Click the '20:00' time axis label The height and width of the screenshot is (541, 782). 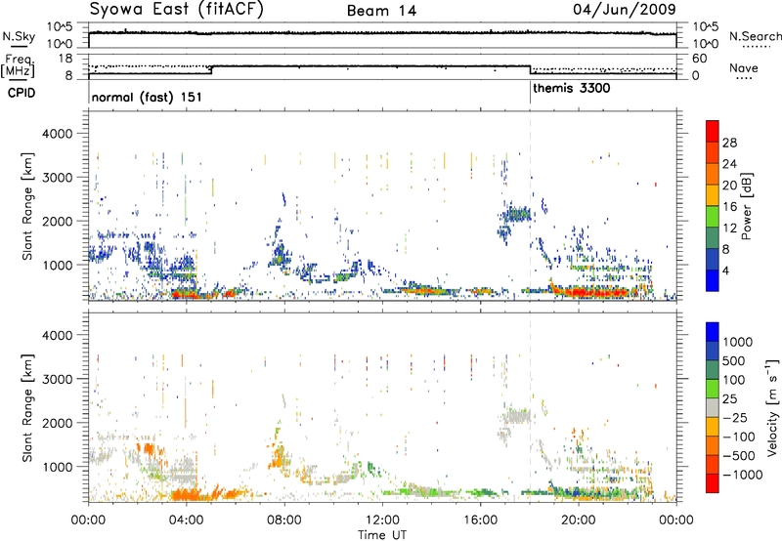(x=578, y=520)
